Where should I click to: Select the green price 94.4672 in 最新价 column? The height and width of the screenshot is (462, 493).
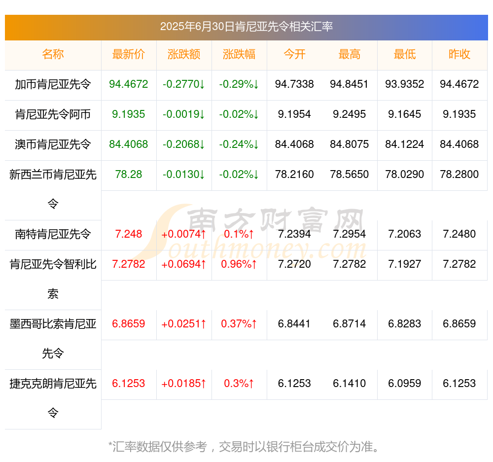[x=129, y=84]
